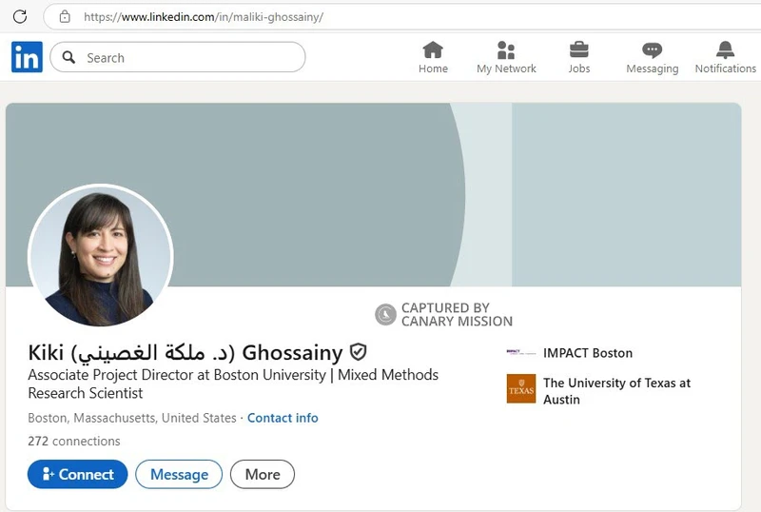
Task: Open the Notifications bell icon
Action: (x=725, y=49)
